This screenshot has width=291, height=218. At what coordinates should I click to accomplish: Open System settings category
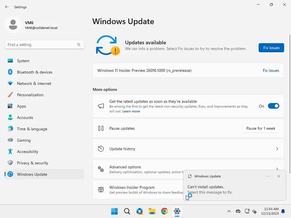pyautogui.click(x=44, y=61)
